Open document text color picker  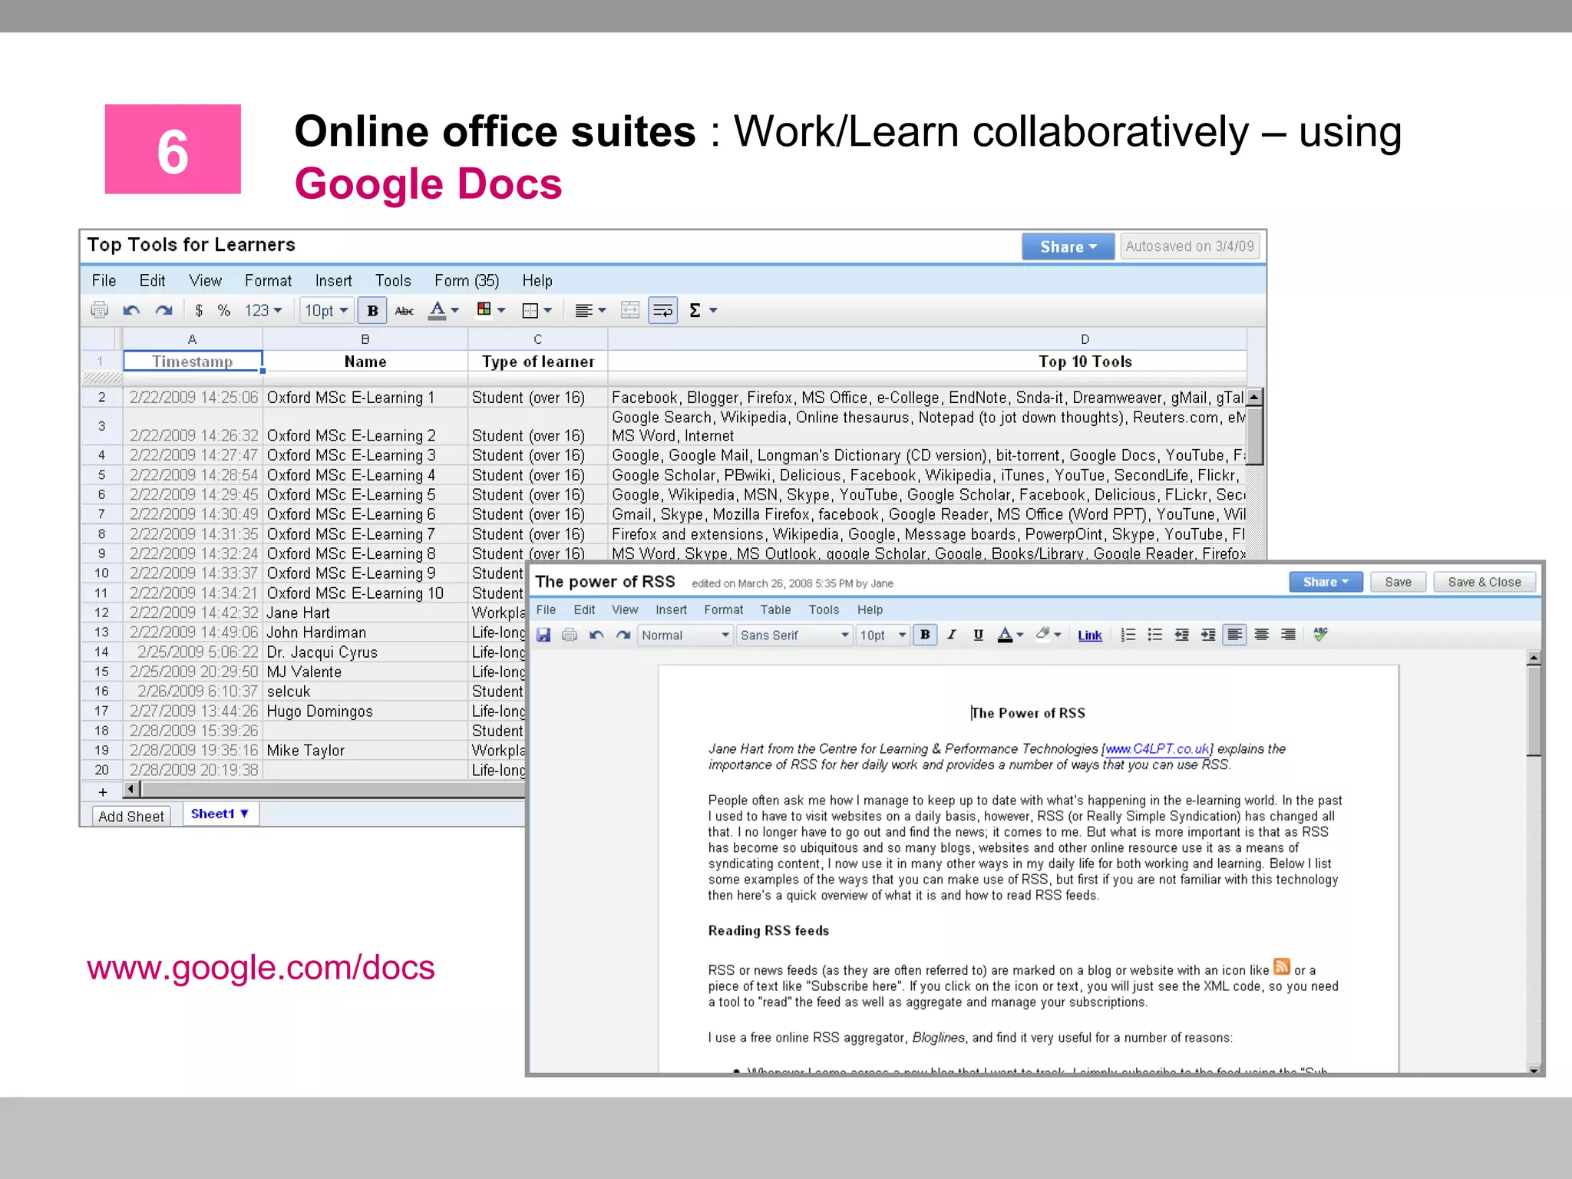[1010, 635]
